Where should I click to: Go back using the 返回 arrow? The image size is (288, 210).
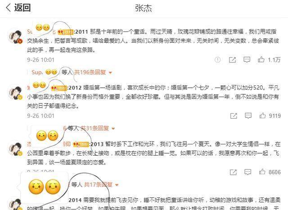click(8, 8)
